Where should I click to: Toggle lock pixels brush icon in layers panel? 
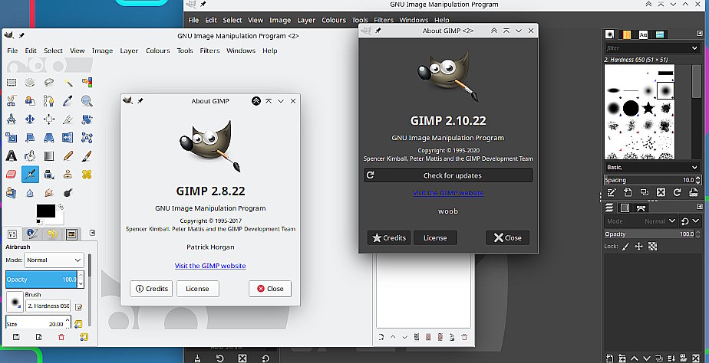pyautogui.click(x=625, y=247)
